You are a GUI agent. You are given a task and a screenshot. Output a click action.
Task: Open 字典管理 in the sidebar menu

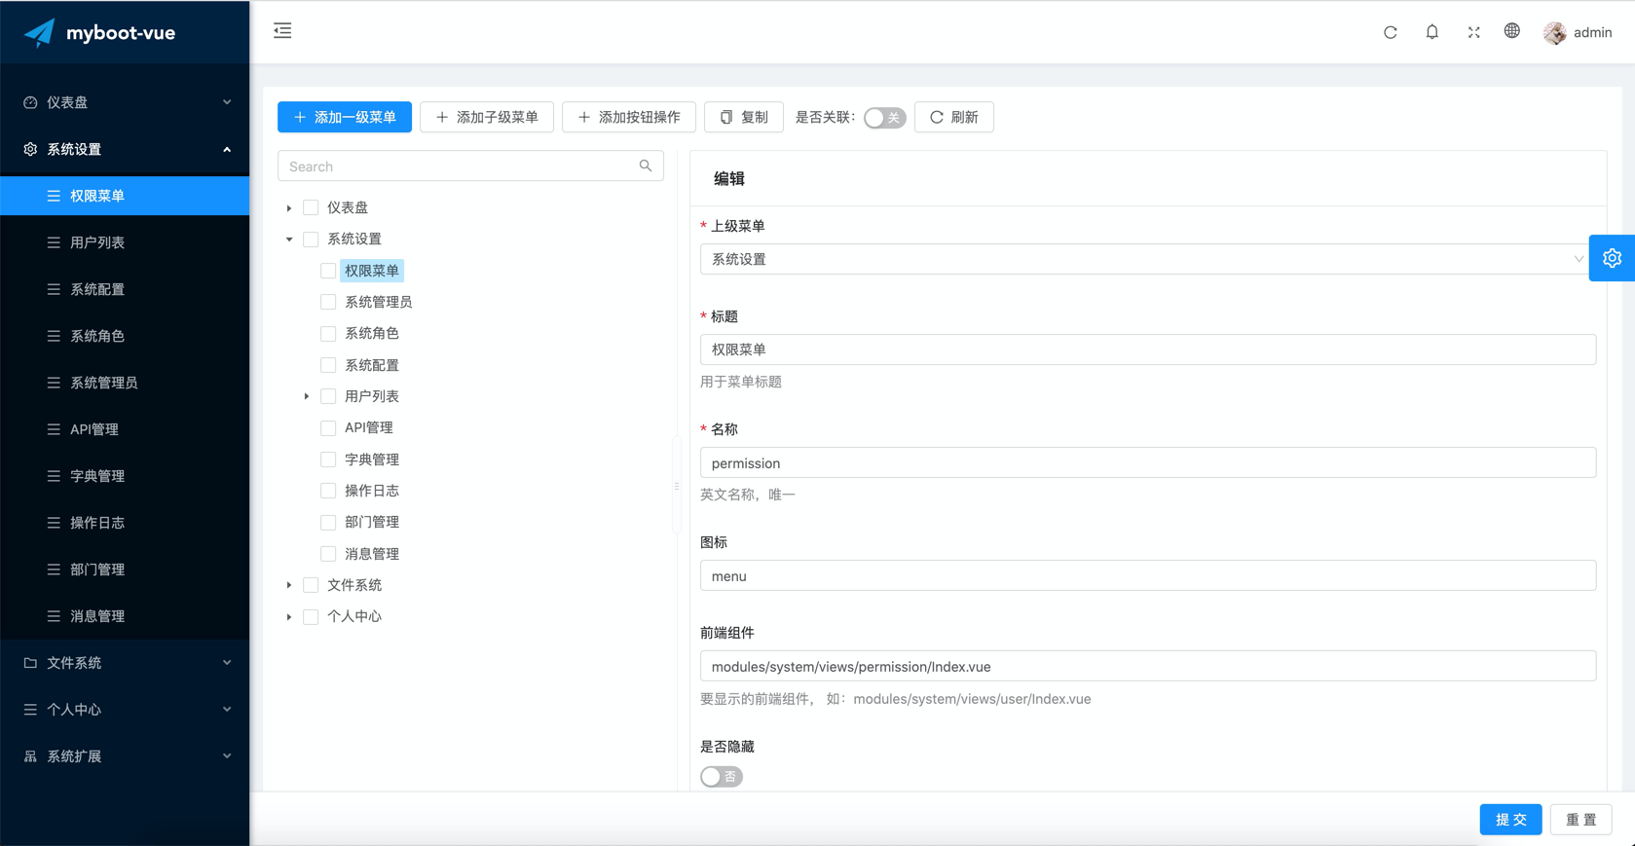pos(125,476)
